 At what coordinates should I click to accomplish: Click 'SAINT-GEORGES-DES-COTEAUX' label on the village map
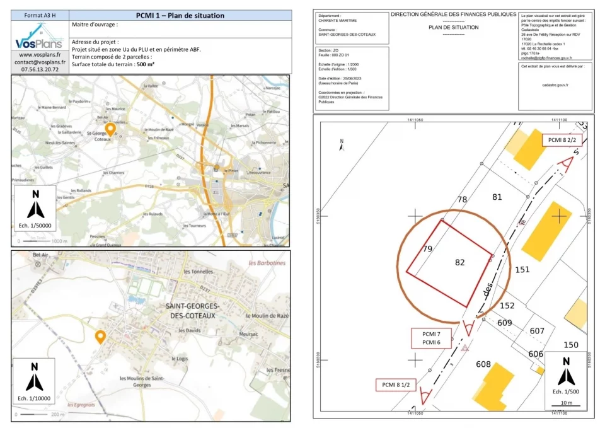(x=193, y=311)
